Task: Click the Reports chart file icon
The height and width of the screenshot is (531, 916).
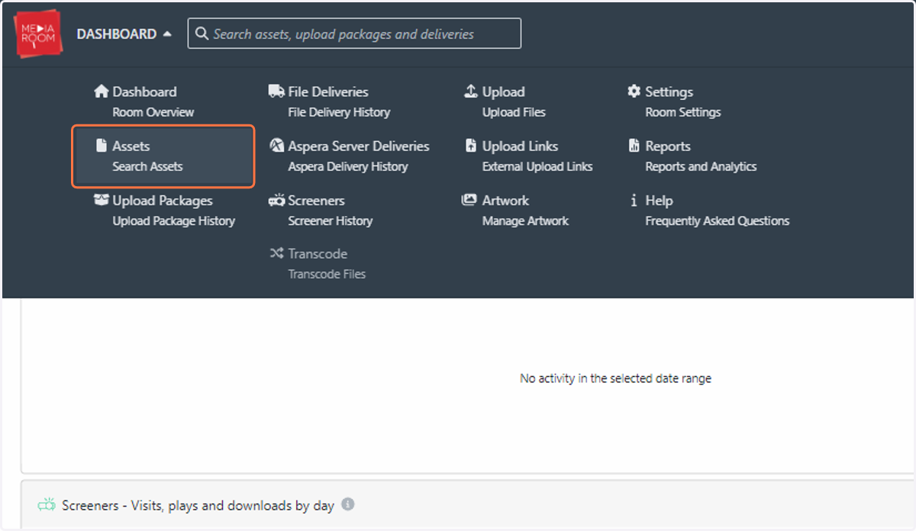Action: 634,146
